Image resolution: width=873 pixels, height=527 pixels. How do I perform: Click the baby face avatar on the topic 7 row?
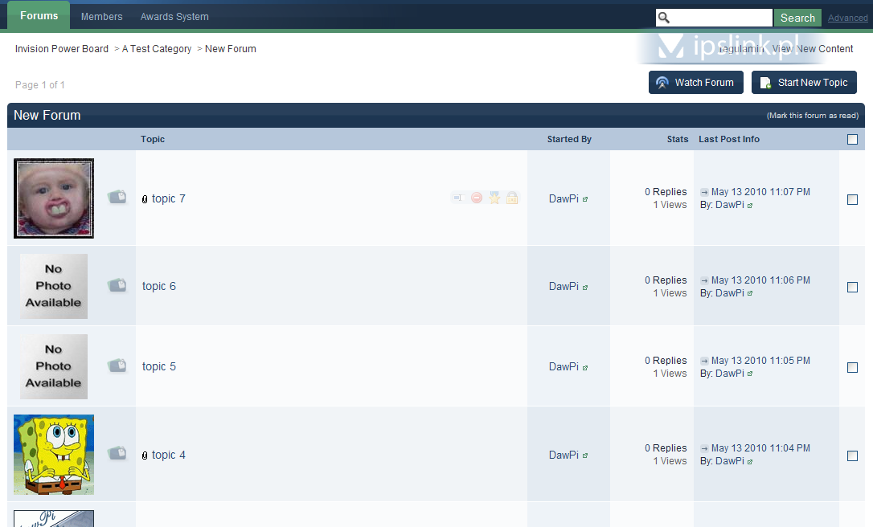[54, 198]
